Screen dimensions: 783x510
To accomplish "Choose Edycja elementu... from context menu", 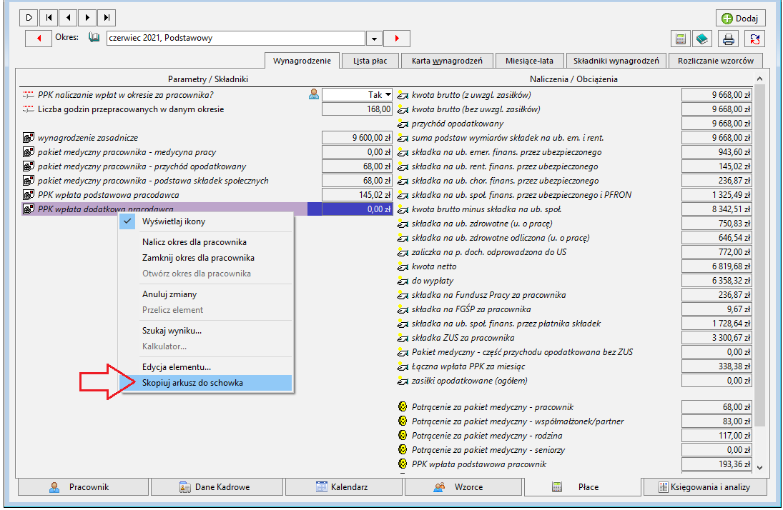I will [x=206, y=366].
